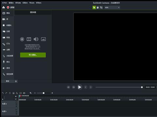Click the timeline zoom in plus
The width and height of the screenshot is (157, 117).
52,93
